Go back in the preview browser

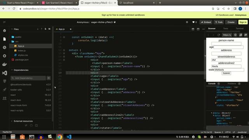[x=209, y=35]
